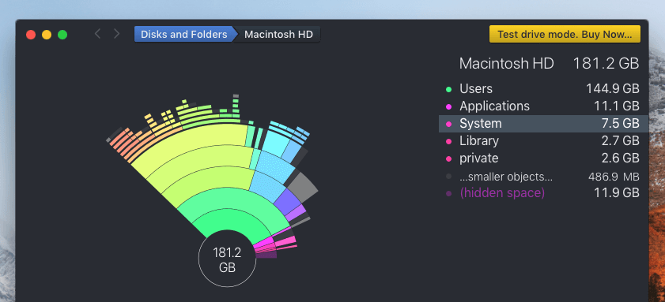Zoom the window with the green button

click(x=62, y=35)
